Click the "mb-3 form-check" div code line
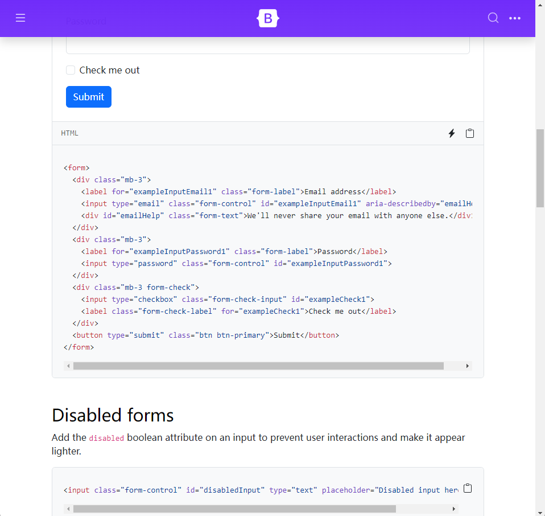 pos(135,288)
